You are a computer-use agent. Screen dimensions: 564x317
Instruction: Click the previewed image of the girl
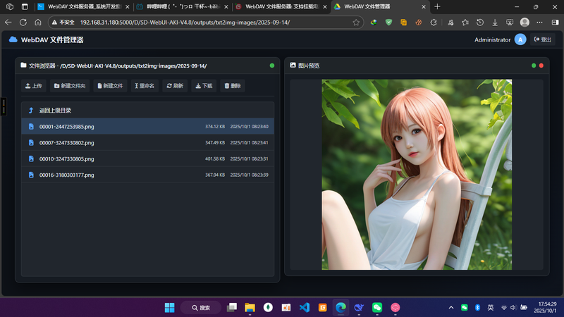click(x=417, y=174)
